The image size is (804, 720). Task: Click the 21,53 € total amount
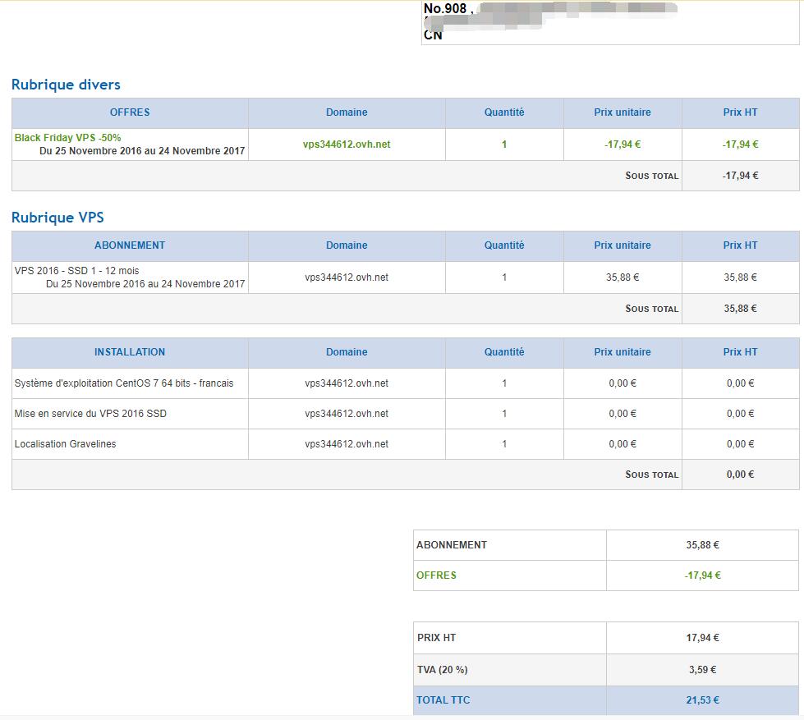point(702,700)
